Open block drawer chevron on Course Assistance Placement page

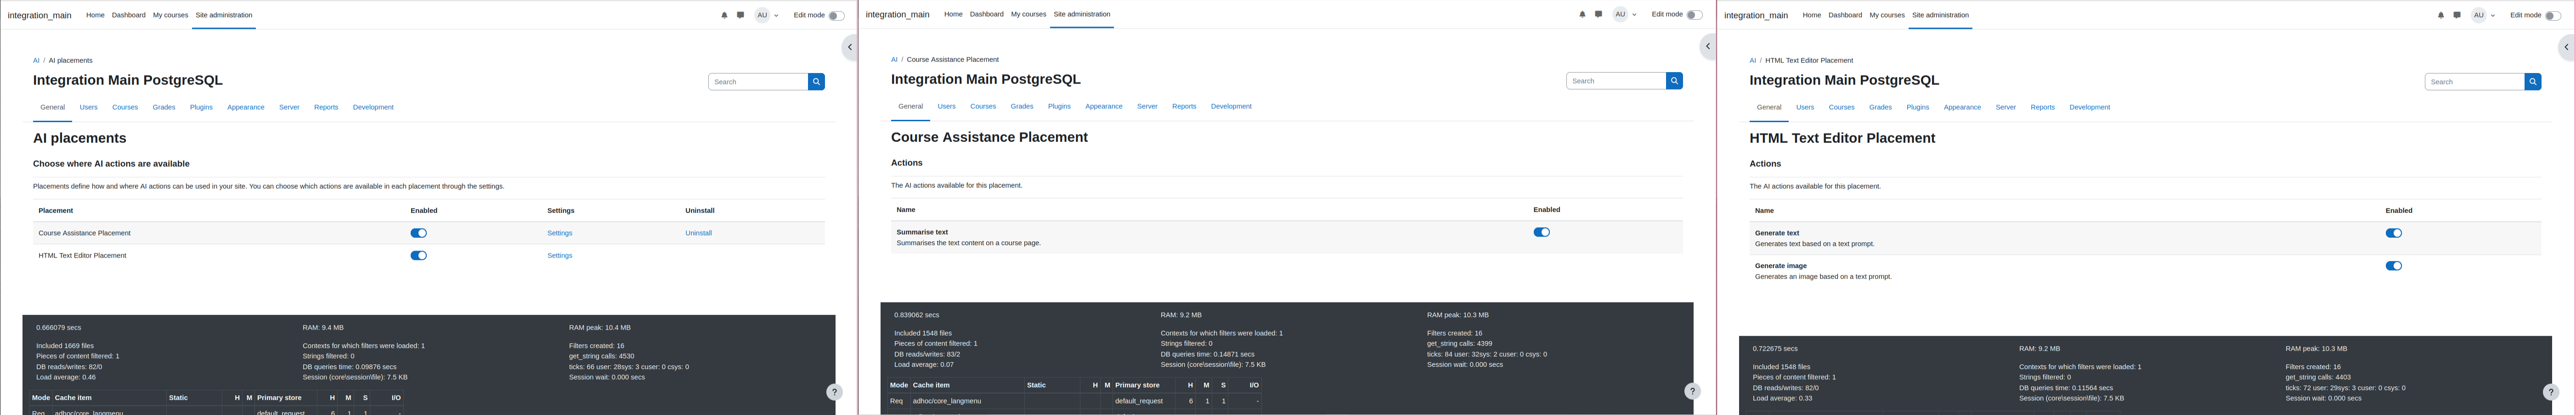coord(1707,46)
